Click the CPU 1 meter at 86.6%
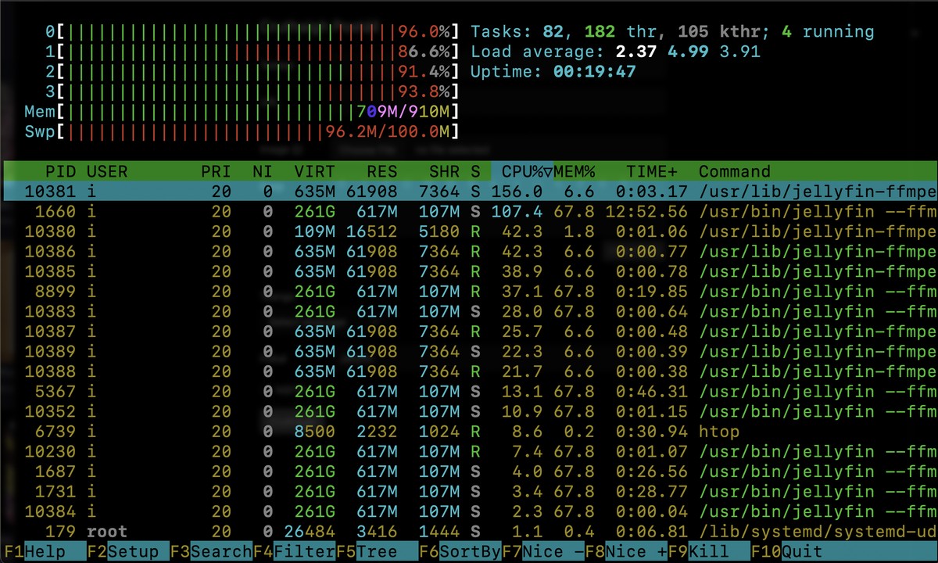Screen dimensions: 938x563 [x=252, y=52]
